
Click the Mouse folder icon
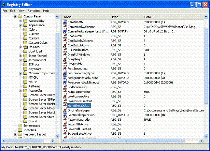pyautogui.click(x=25, y=82)
